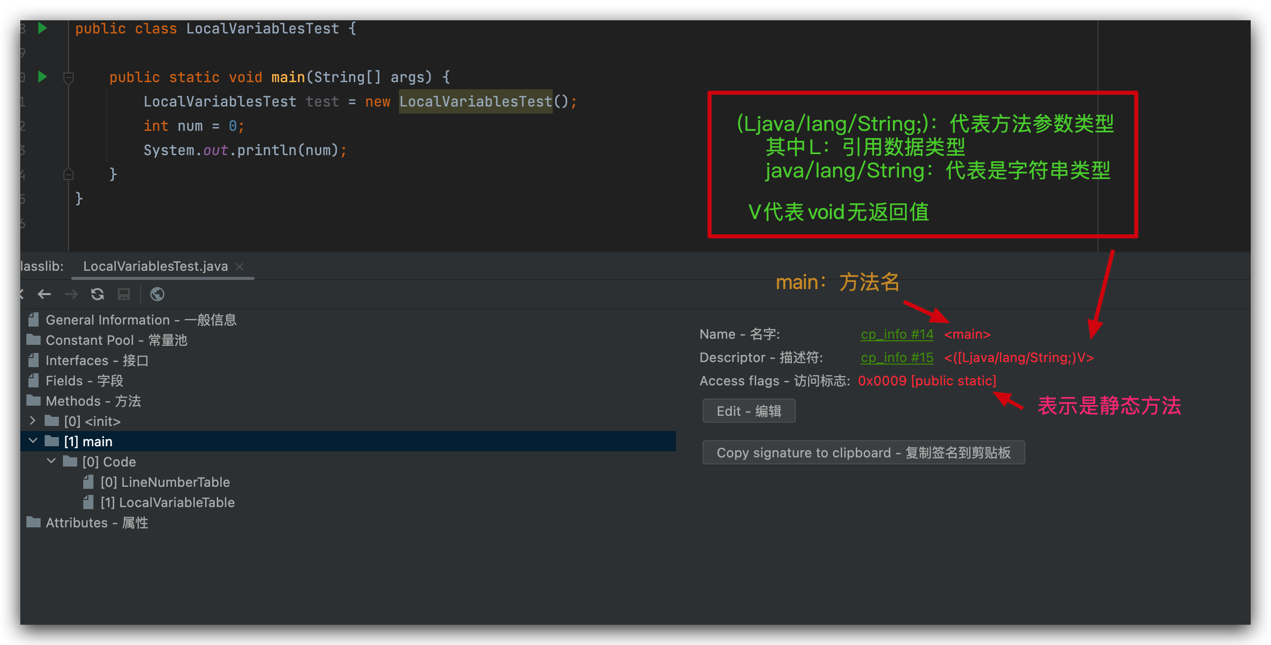The width and height of the screenshot is (1271, 645).
Task: Click the forward arrow in jclasslib toolbar
Action: click(71, 294)
